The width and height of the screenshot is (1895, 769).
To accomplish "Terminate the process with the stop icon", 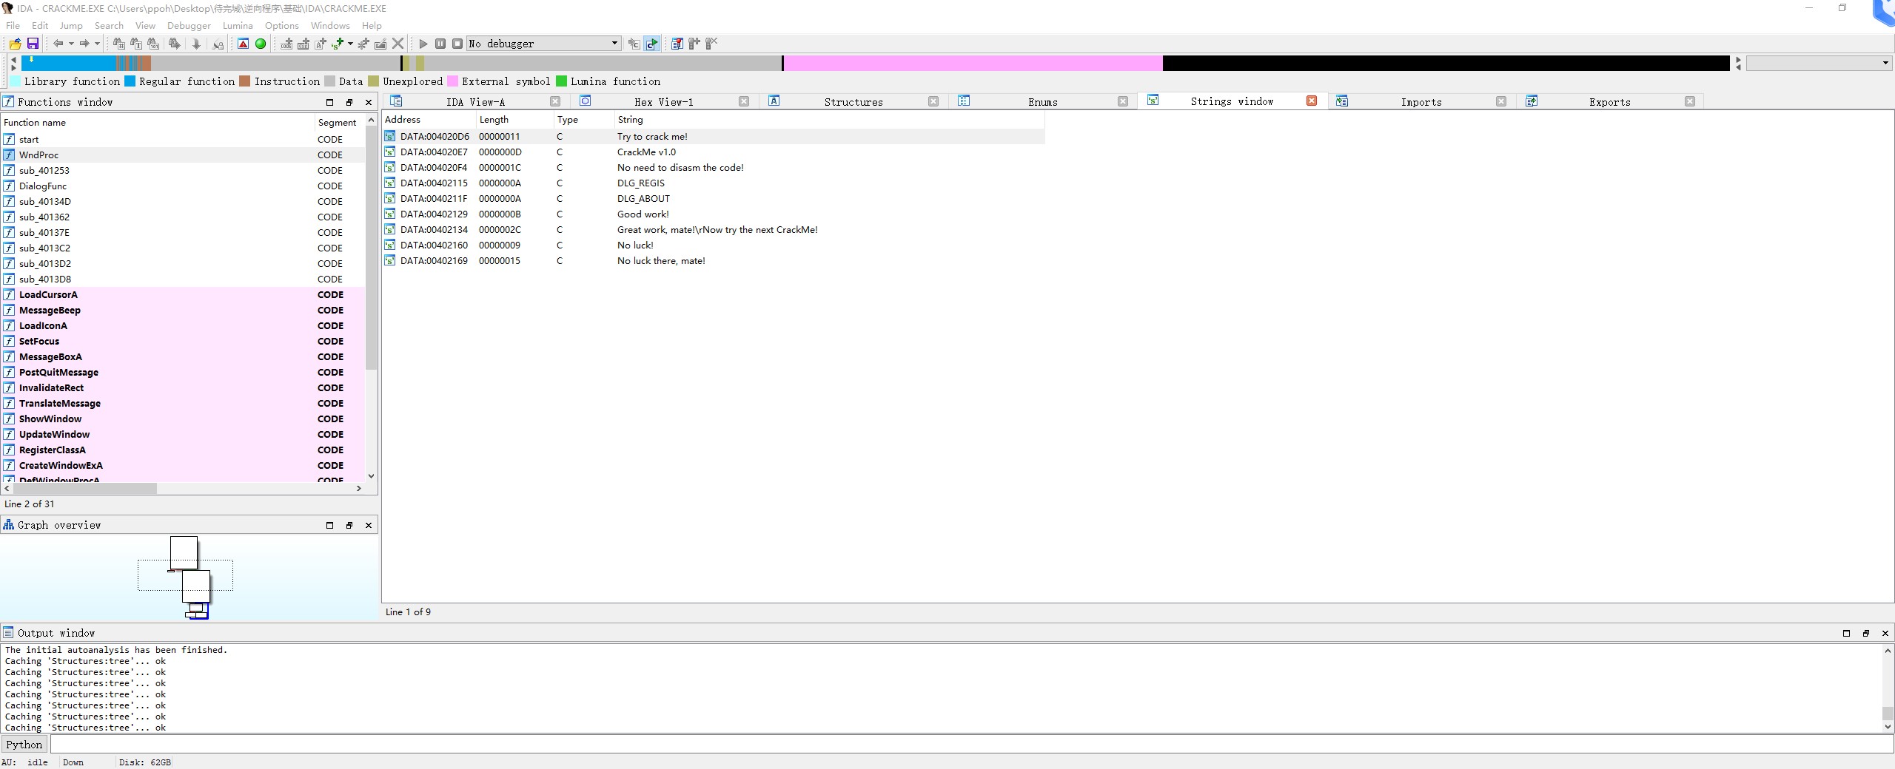I will tap(457, 44).
